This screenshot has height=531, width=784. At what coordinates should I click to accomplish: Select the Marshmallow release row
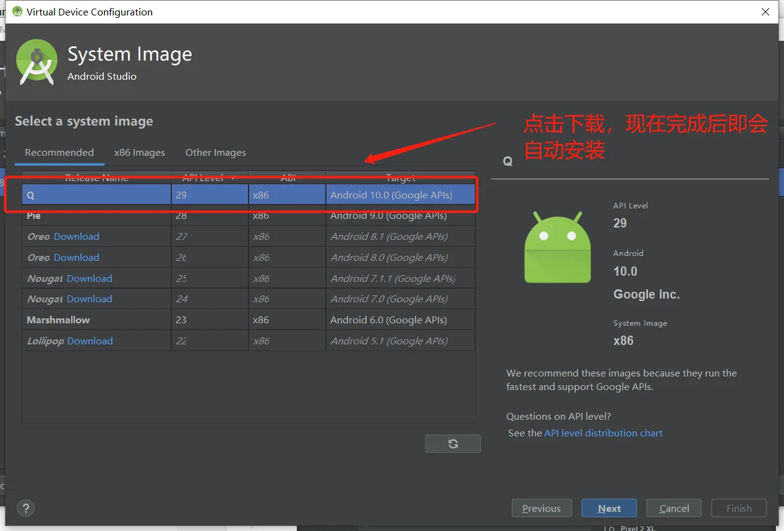pos(249,320)
